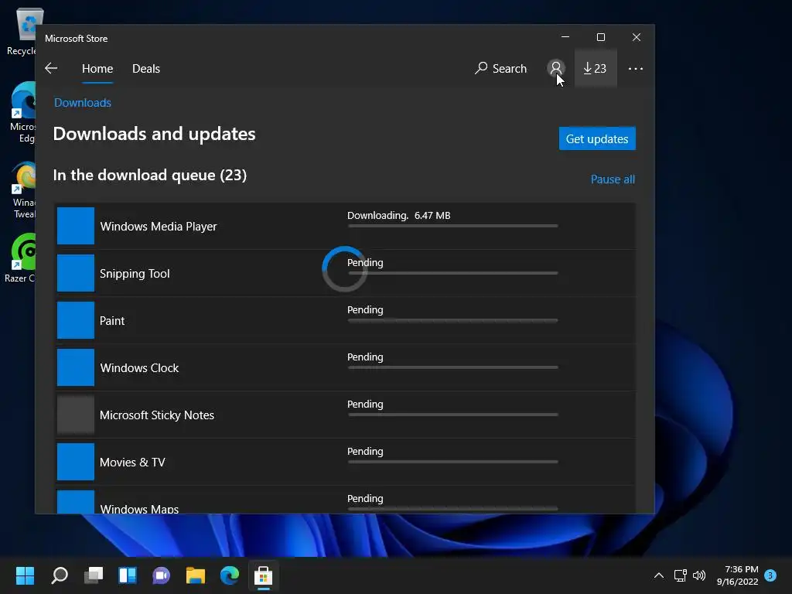
Task: Click the Windows Media Player download progress bar
Action: [452, 226]
